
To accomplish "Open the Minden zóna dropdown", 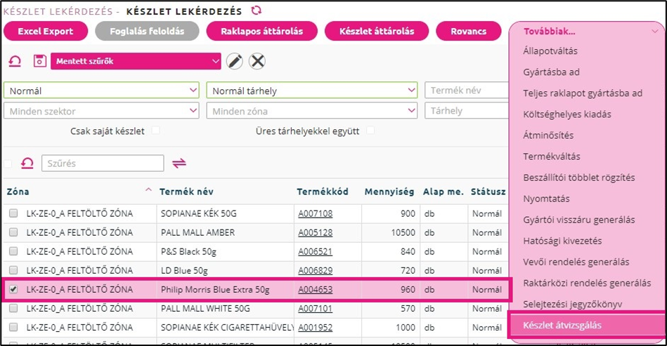I will pos(312,111).
